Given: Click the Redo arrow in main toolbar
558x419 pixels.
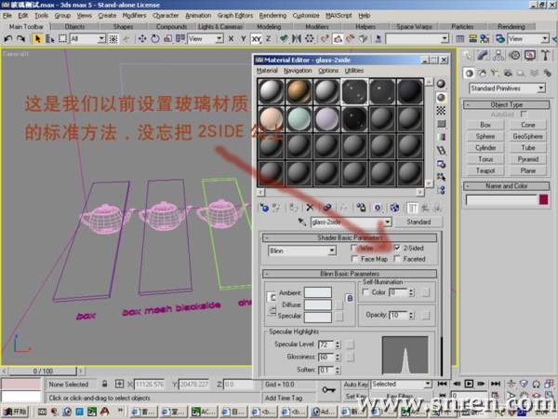Looking at the screenshot, I should coord(21,38).
